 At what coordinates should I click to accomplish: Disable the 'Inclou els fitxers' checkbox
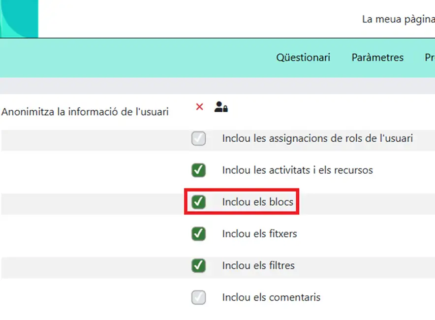pyautogui.click(x=199, y=234)
